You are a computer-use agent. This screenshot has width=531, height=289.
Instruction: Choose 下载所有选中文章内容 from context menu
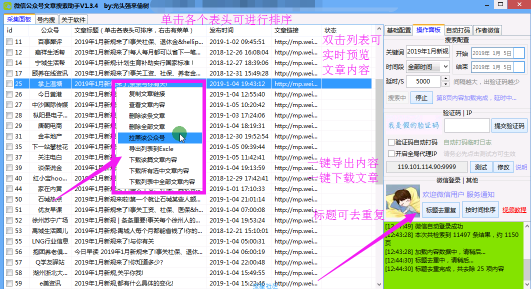click(159, 171)
